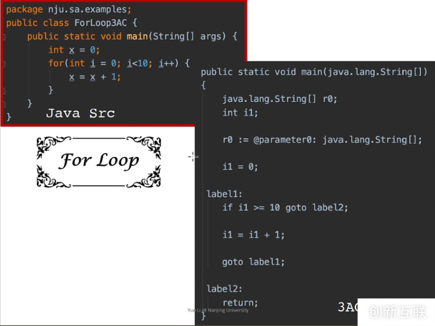This screenshot has height=326, width=435.
Task: Click "public static void main(java.lang.String[])" in the 3AC code
Action: [x=314, y=72]
